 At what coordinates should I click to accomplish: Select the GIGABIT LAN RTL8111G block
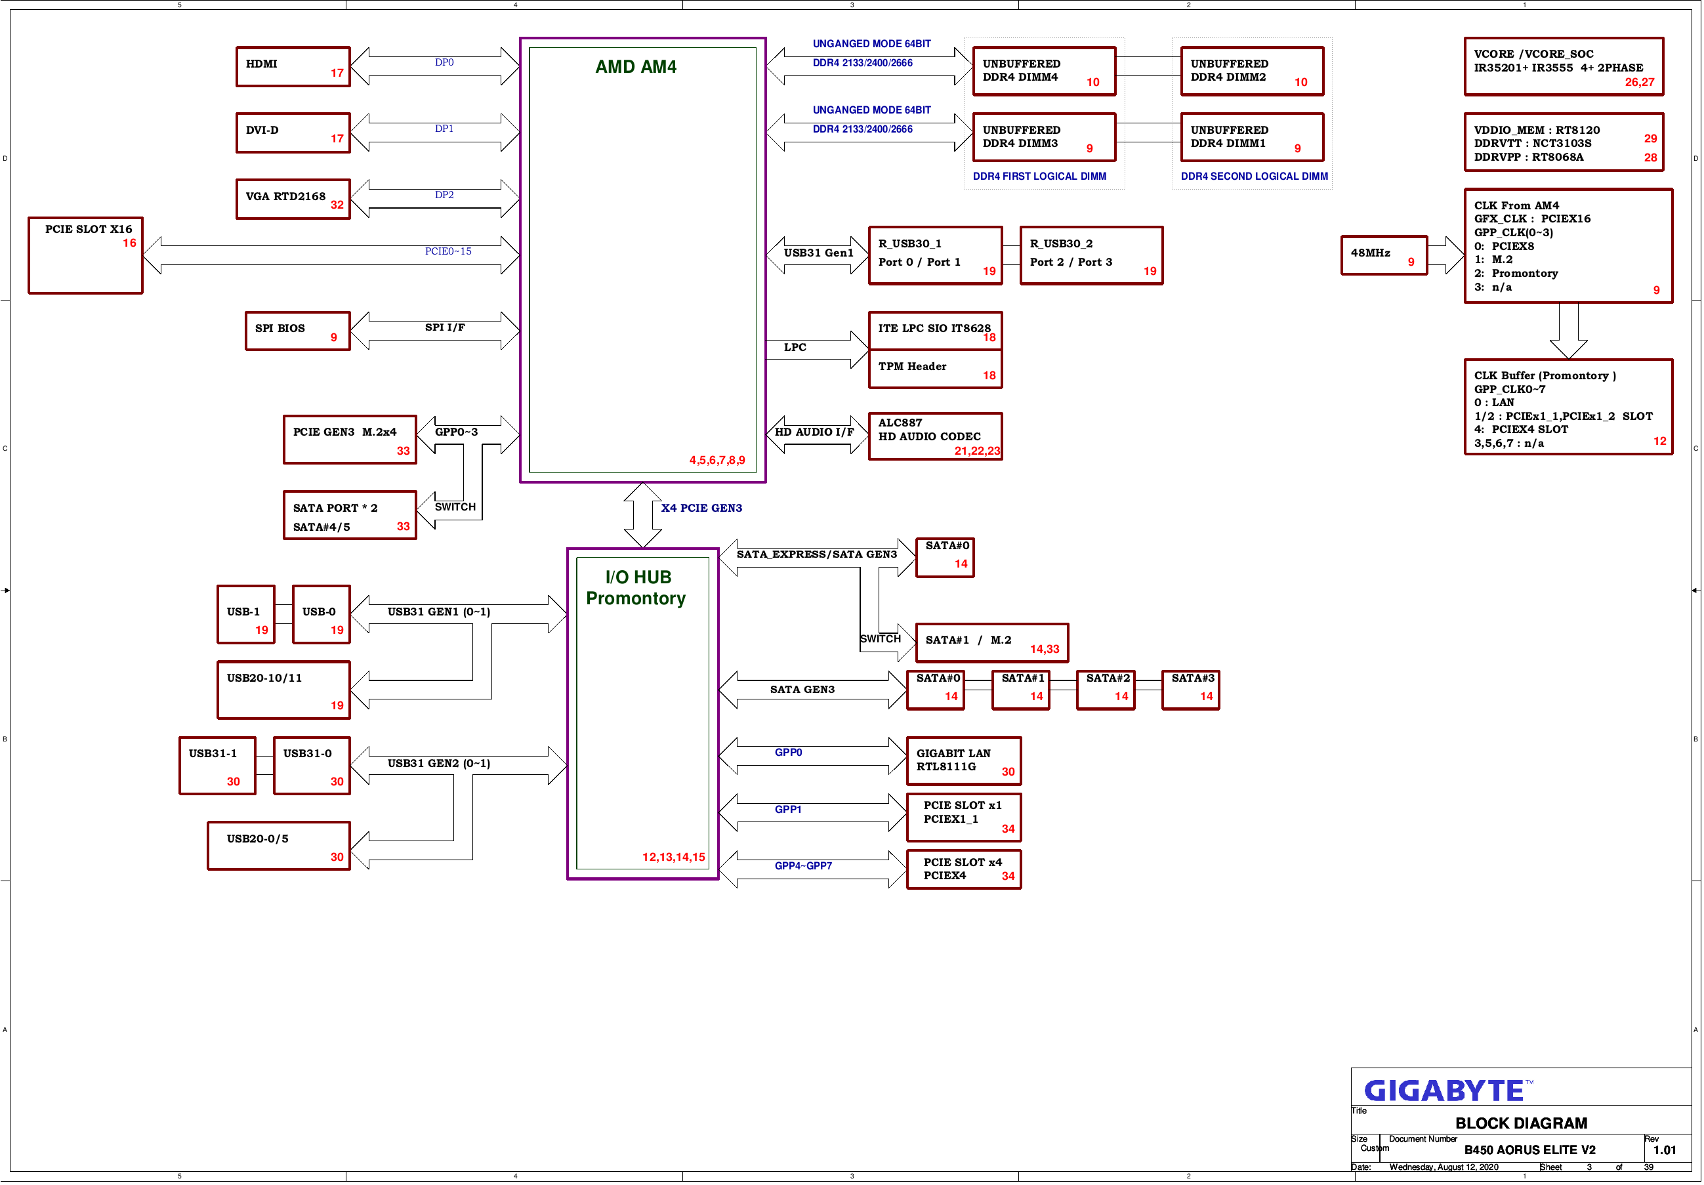pyautogui.click(x=979, y=763)
